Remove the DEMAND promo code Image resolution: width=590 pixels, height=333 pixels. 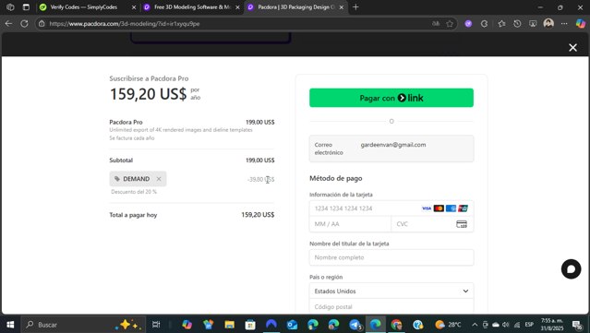point(159,179)
